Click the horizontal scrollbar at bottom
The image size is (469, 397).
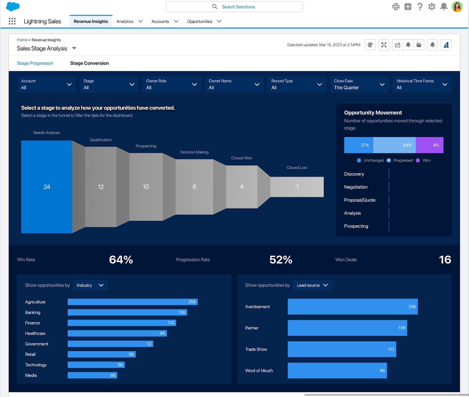(x=386, y=395)
